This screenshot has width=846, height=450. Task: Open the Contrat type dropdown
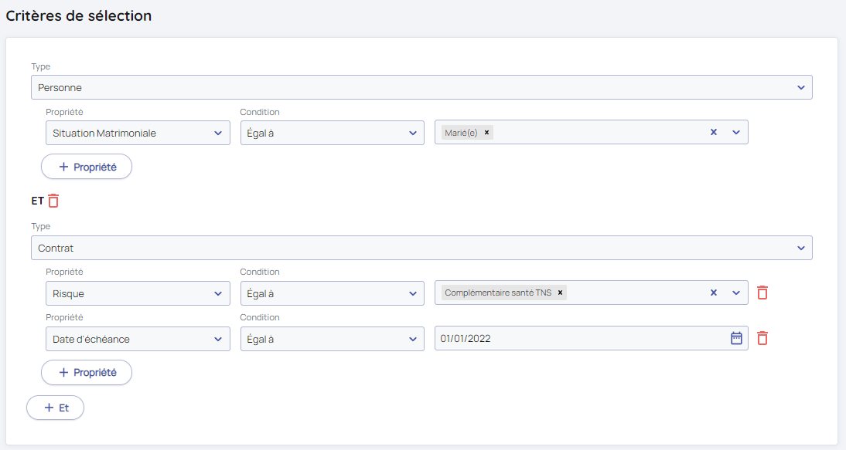[x=421, y=248]
